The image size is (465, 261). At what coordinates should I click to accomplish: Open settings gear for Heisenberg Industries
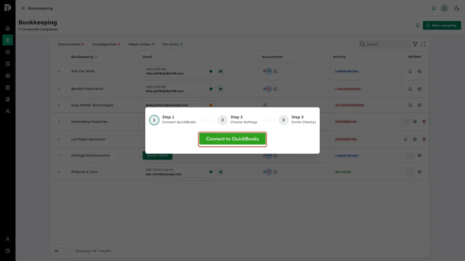click(x=415, y=121)
